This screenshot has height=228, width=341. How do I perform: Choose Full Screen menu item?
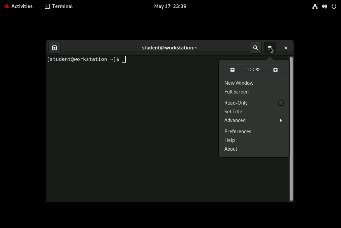coord(237,92)
